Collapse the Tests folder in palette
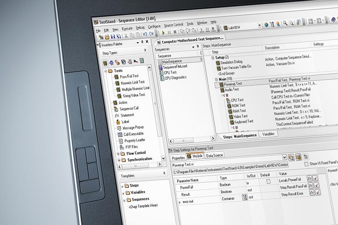This screenshot has width=338, height=225. (106, 71)
